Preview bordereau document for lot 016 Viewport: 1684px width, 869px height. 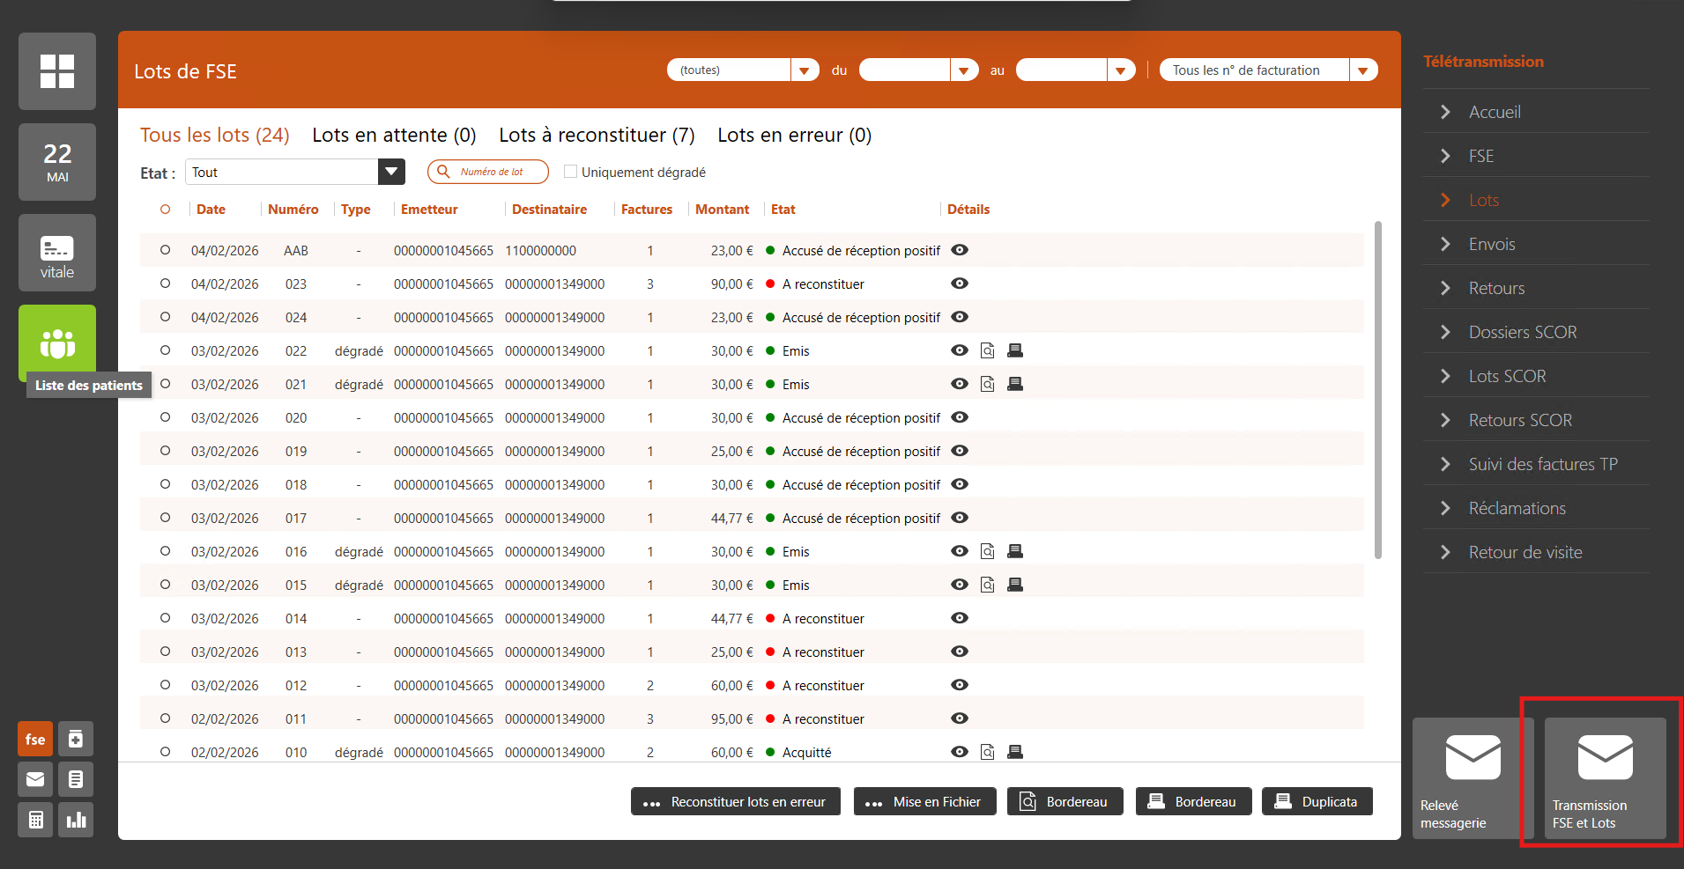(x=988, y=551)
